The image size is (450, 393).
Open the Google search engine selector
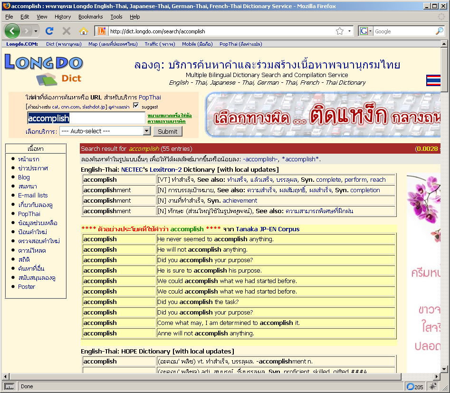[x=366, y=31]
